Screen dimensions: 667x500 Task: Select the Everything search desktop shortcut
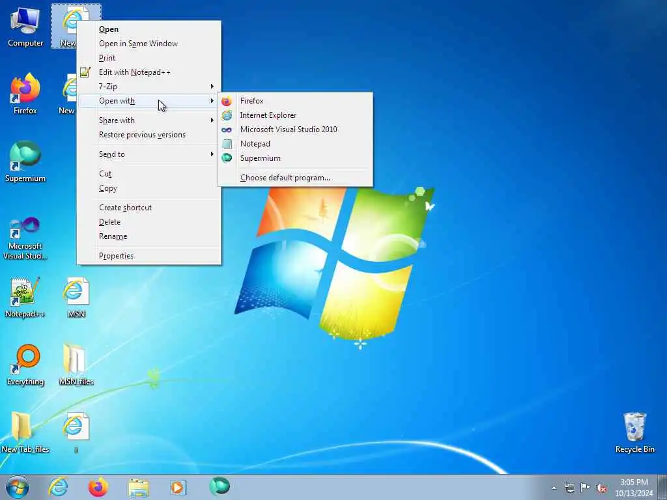point(25,365)
